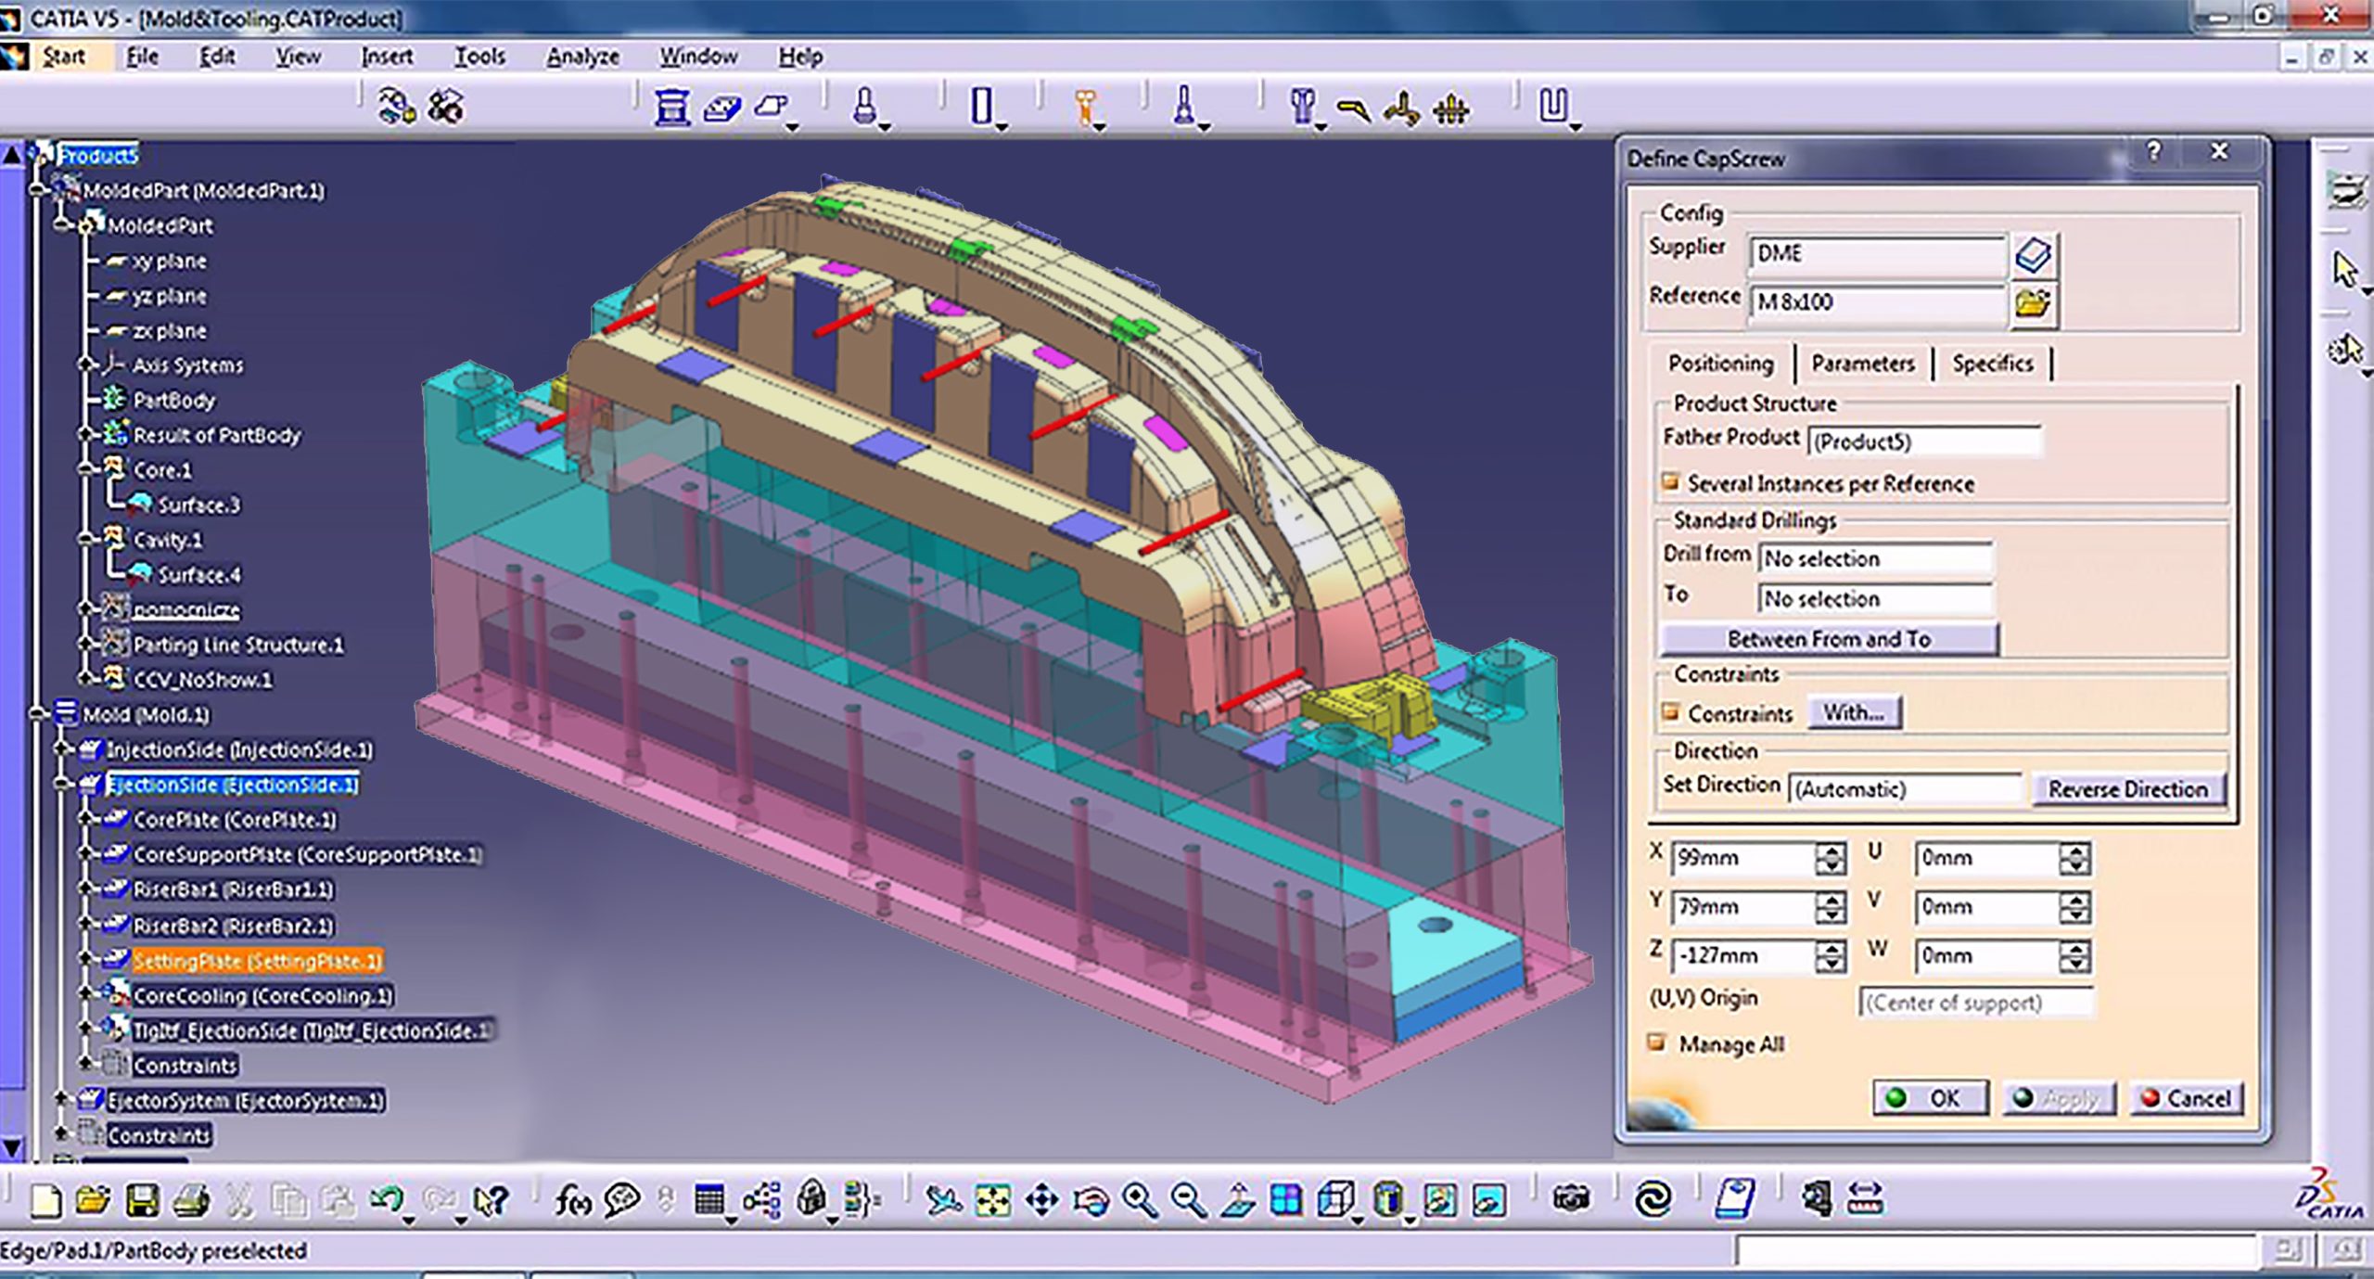Screen dimensions: 2374x1279
Task: Save with the floppy disk icon
Action: [x=142, y=1200]
